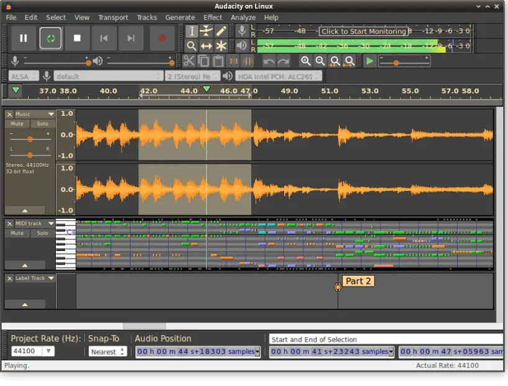
Task: Cut the selection with the scissors icon
Action: [x=189, y=61]
